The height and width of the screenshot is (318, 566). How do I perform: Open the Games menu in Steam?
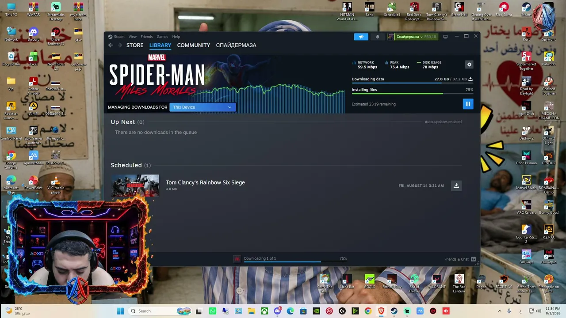tap(162, 37)
